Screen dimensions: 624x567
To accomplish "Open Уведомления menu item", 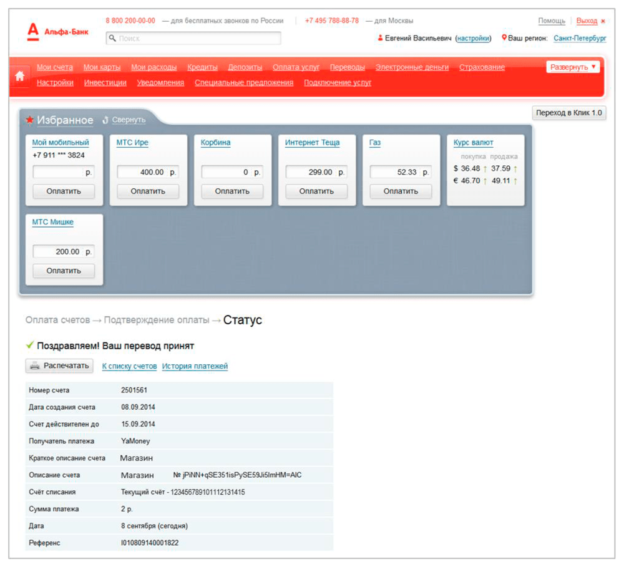I will (x=160, y=83).
